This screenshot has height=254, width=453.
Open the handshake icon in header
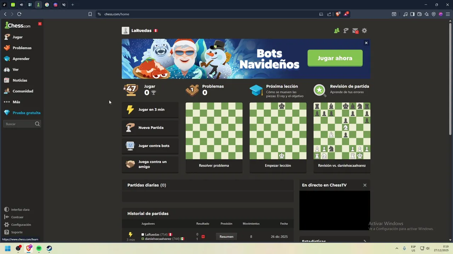[346, 31]
